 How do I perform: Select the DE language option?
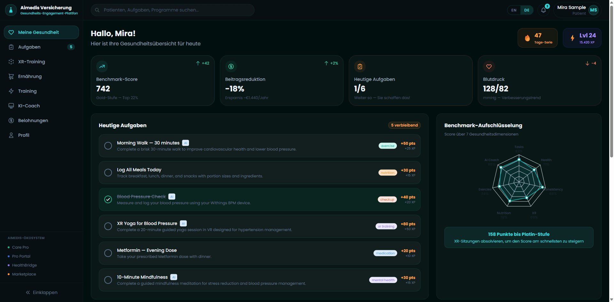(527, 10)
